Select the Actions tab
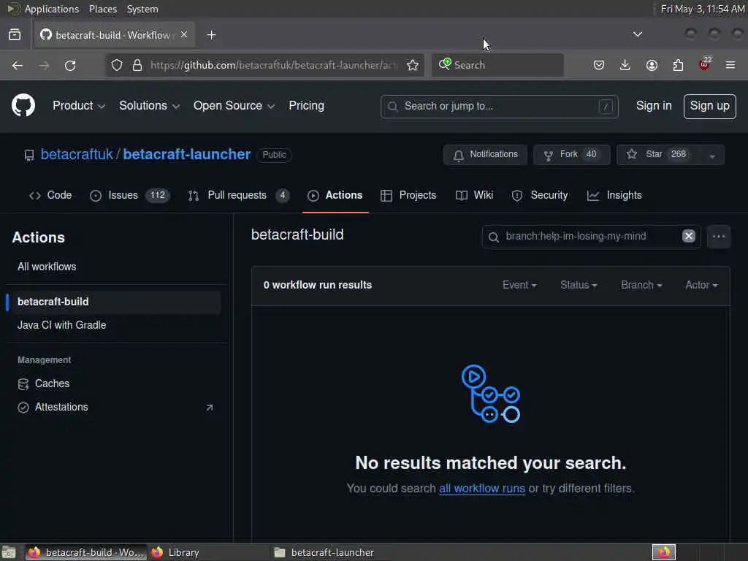 [335, 195]
